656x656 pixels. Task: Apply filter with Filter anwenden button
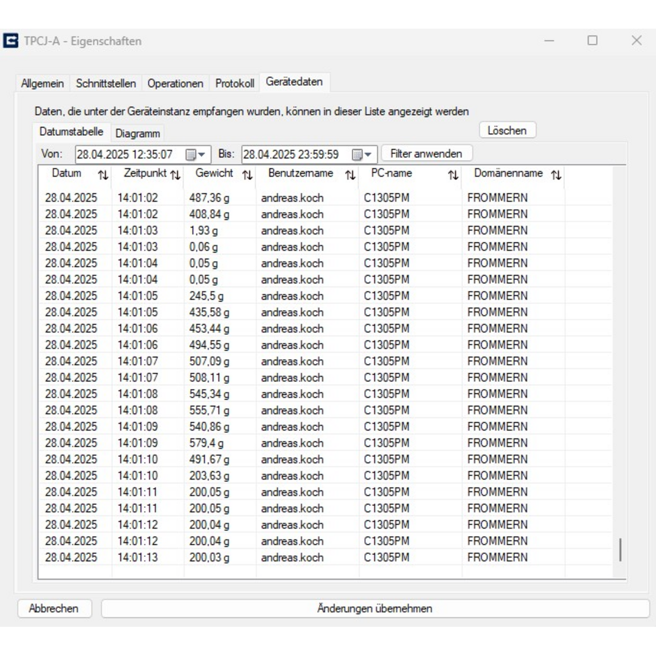point(426,153)
